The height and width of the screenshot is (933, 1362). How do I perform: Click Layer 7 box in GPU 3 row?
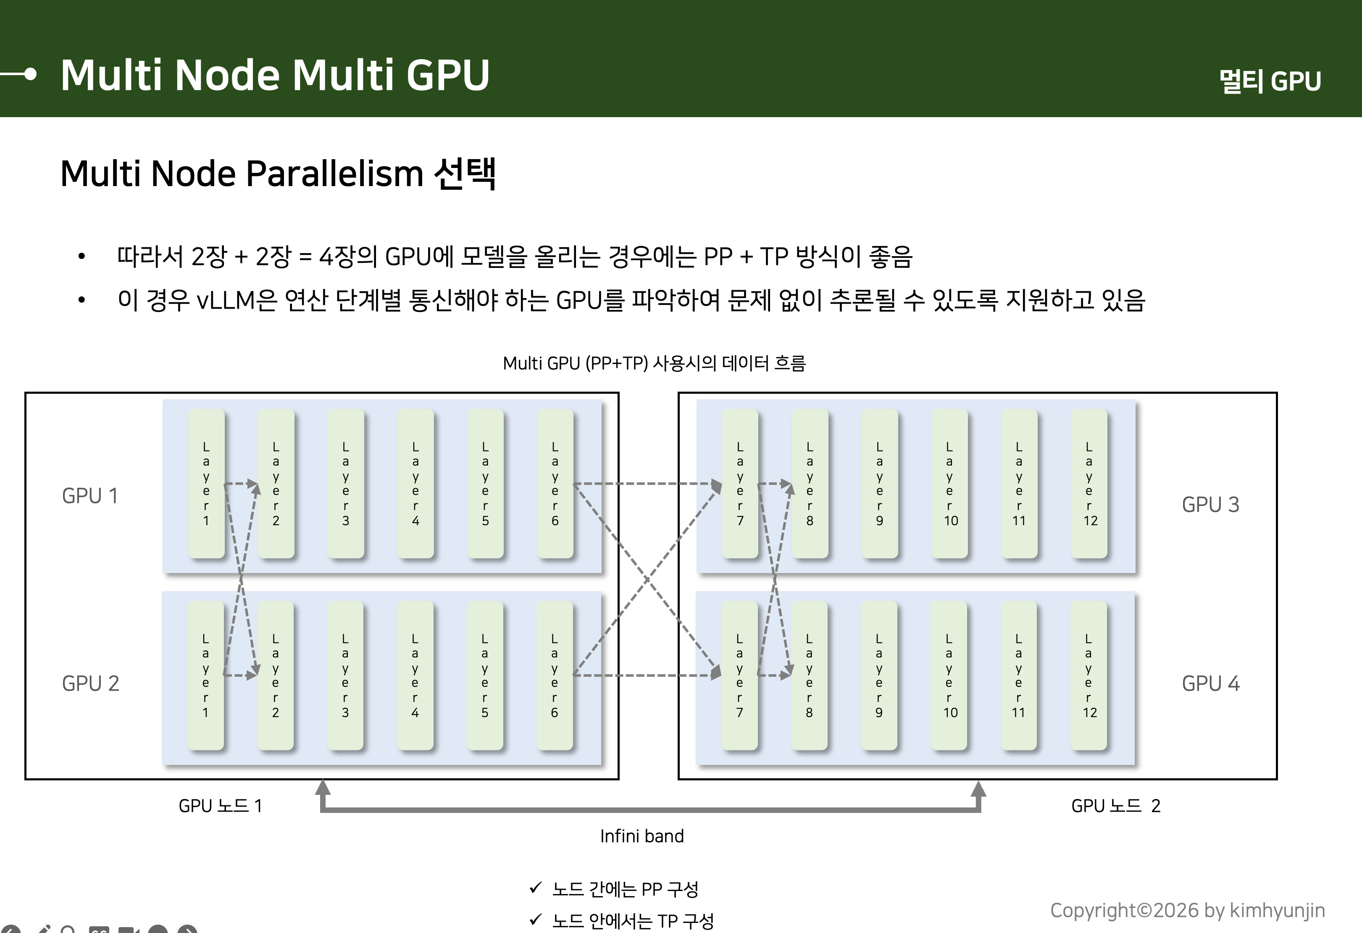click(740, 484)
